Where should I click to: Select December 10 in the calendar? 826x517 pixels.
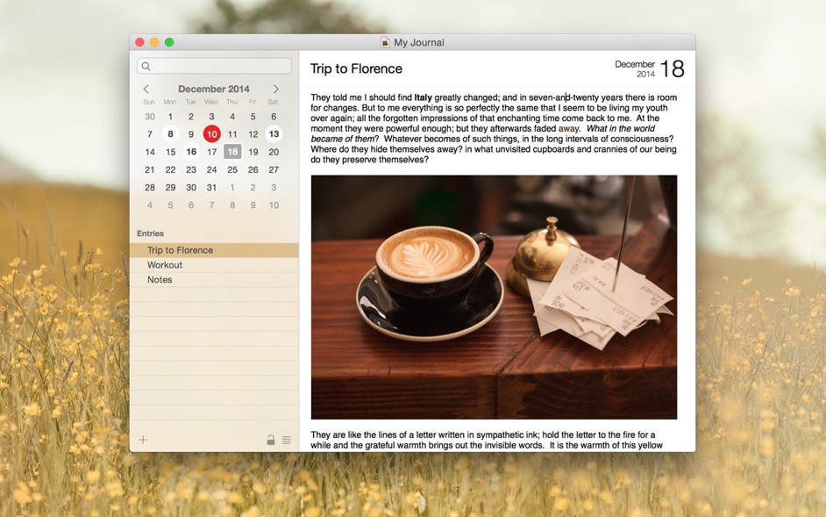click(212, 134)
